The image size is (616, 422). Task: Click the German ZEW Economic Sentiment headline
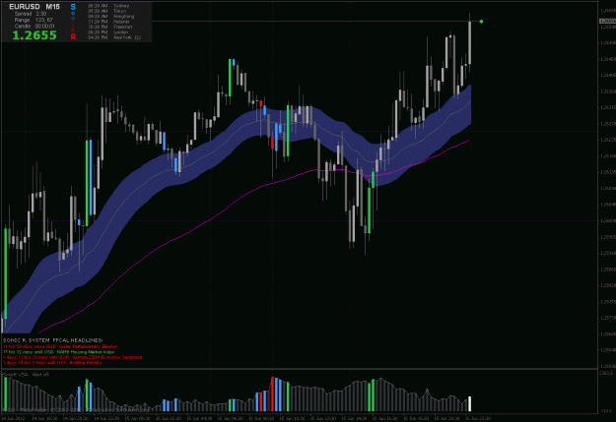pyautogui.click(x=73, y=358)
